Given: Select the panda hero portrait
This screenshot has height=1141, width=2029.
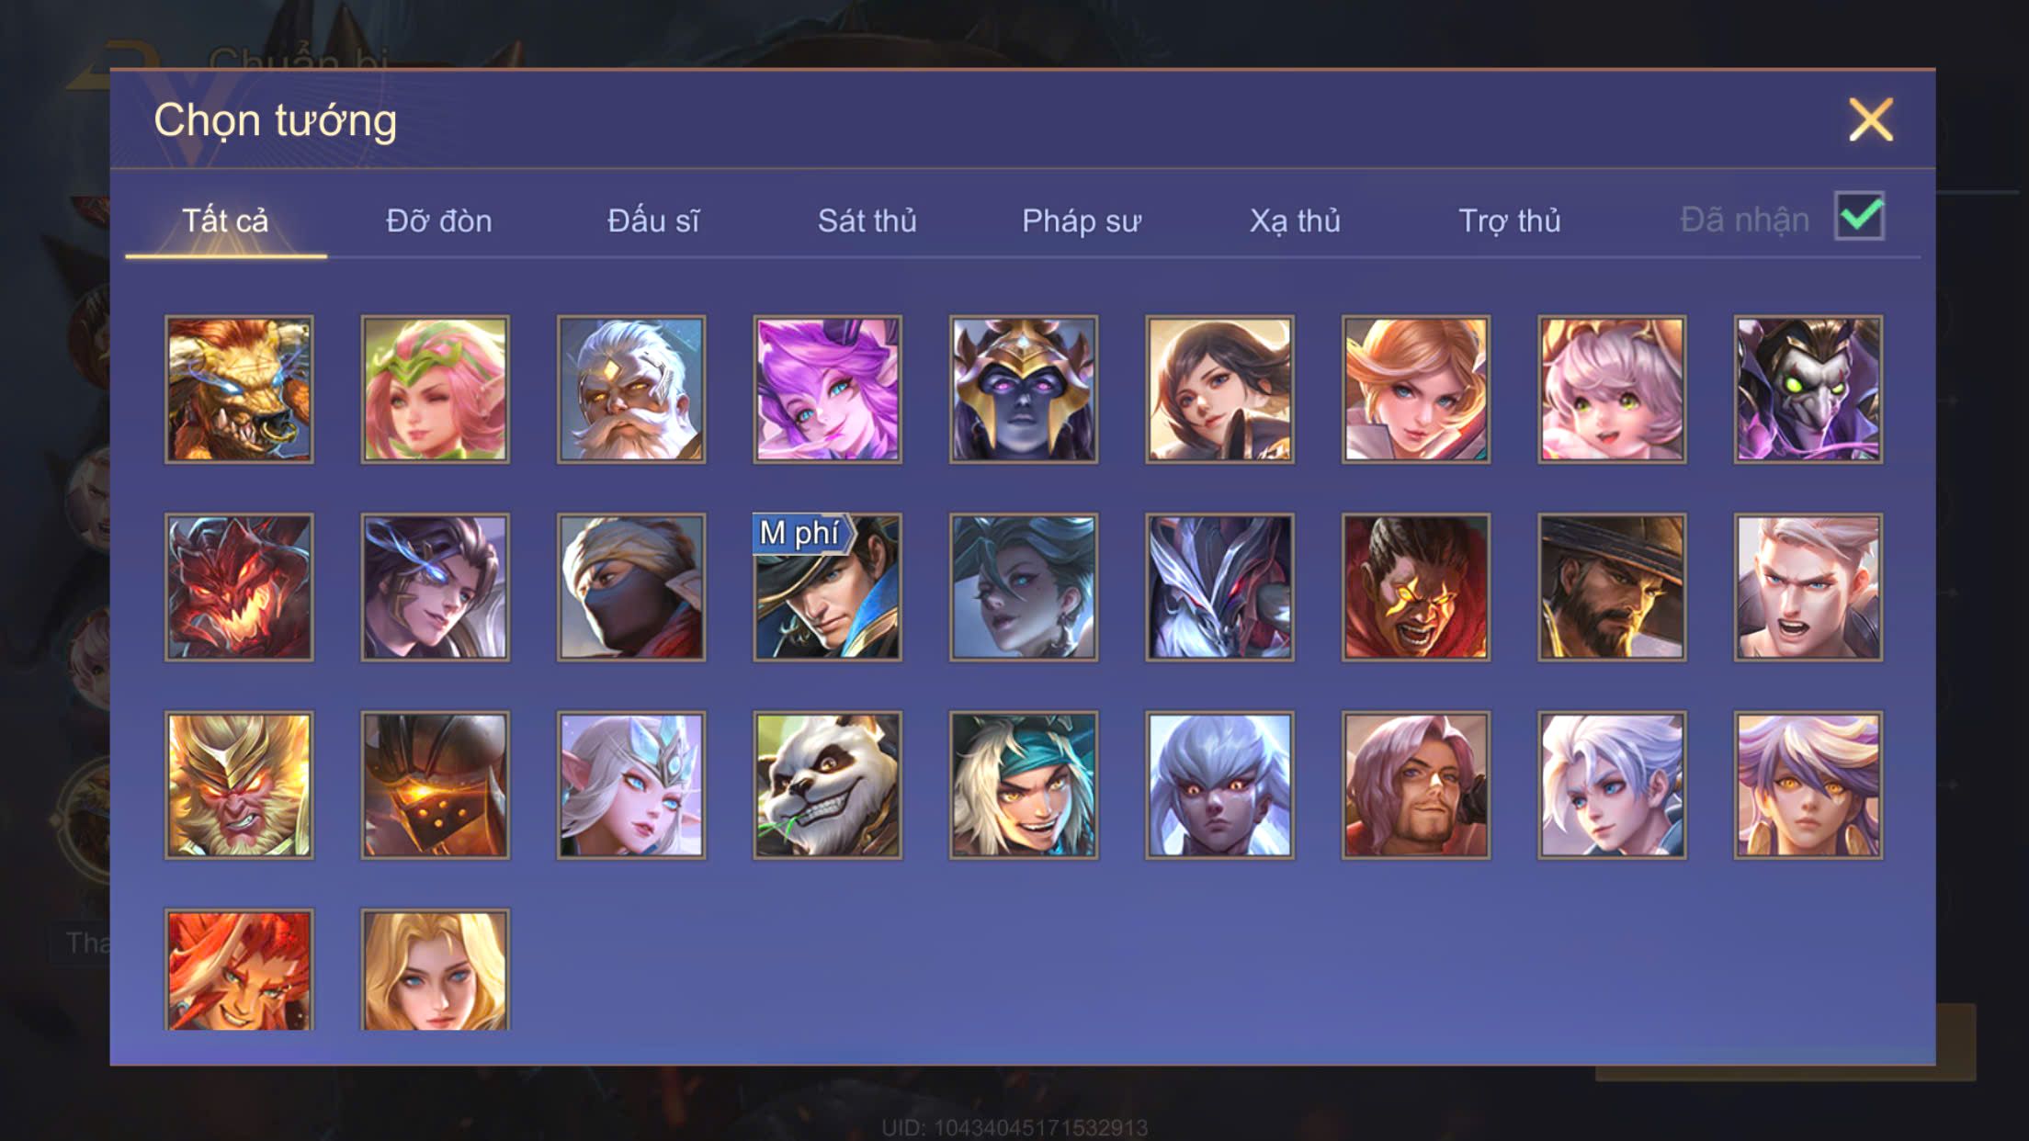Looking at the screenshot, I should (x=827, y=785).
